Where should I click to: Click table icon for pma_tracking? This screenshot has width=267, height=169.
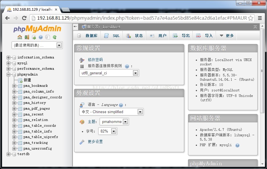pyautogui.click(x=20, y=143)
